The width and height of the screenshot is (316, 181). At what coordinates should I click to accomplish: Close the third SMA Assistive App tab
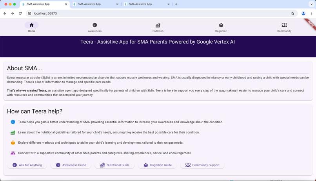coord(169,4)
